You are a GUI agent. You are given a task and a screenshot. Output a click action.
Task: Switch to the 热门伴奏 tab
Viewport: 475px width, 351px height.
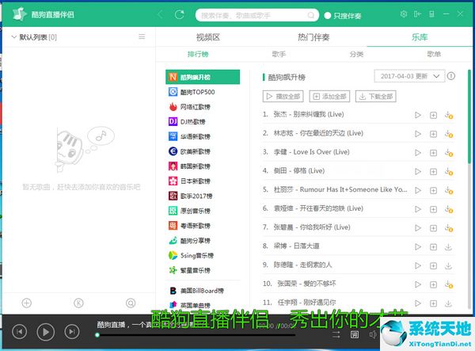313,37
